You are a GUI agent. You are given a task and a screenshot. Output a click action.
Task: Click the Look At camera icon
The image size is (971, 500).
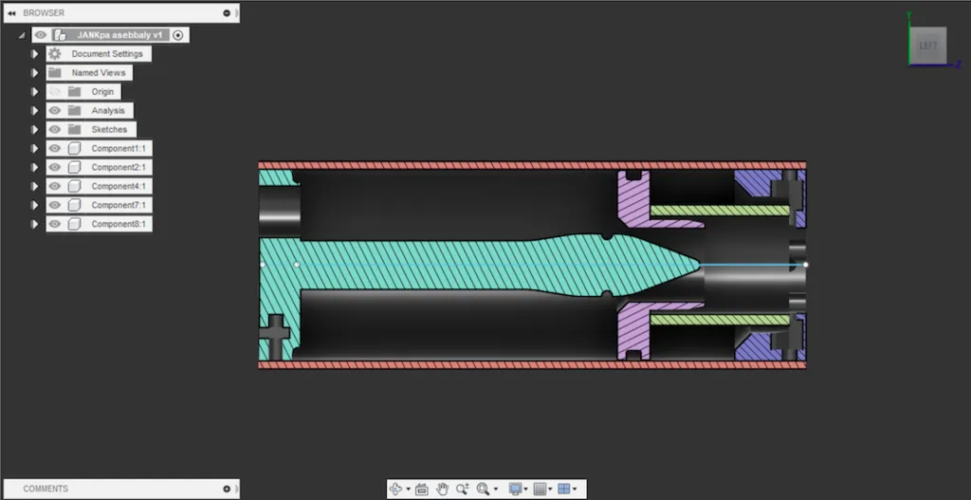(422, 489)
